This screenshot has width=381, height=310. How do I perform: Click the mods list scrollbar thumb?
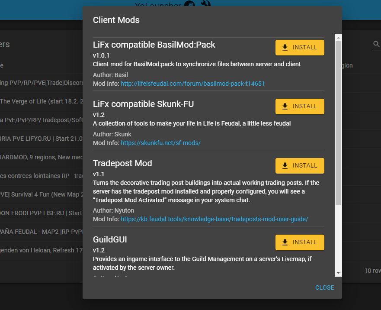pos(338,123)
